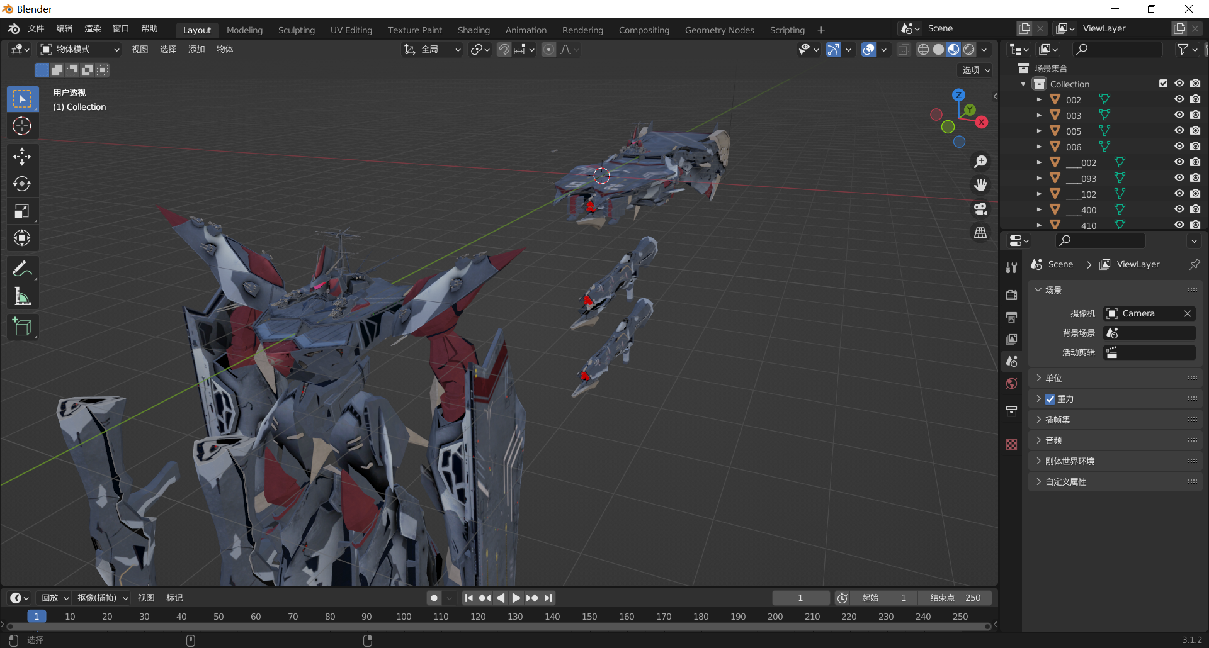
Task: Uncheck the Collection exclude checkbox
Action: (1163, 84)
